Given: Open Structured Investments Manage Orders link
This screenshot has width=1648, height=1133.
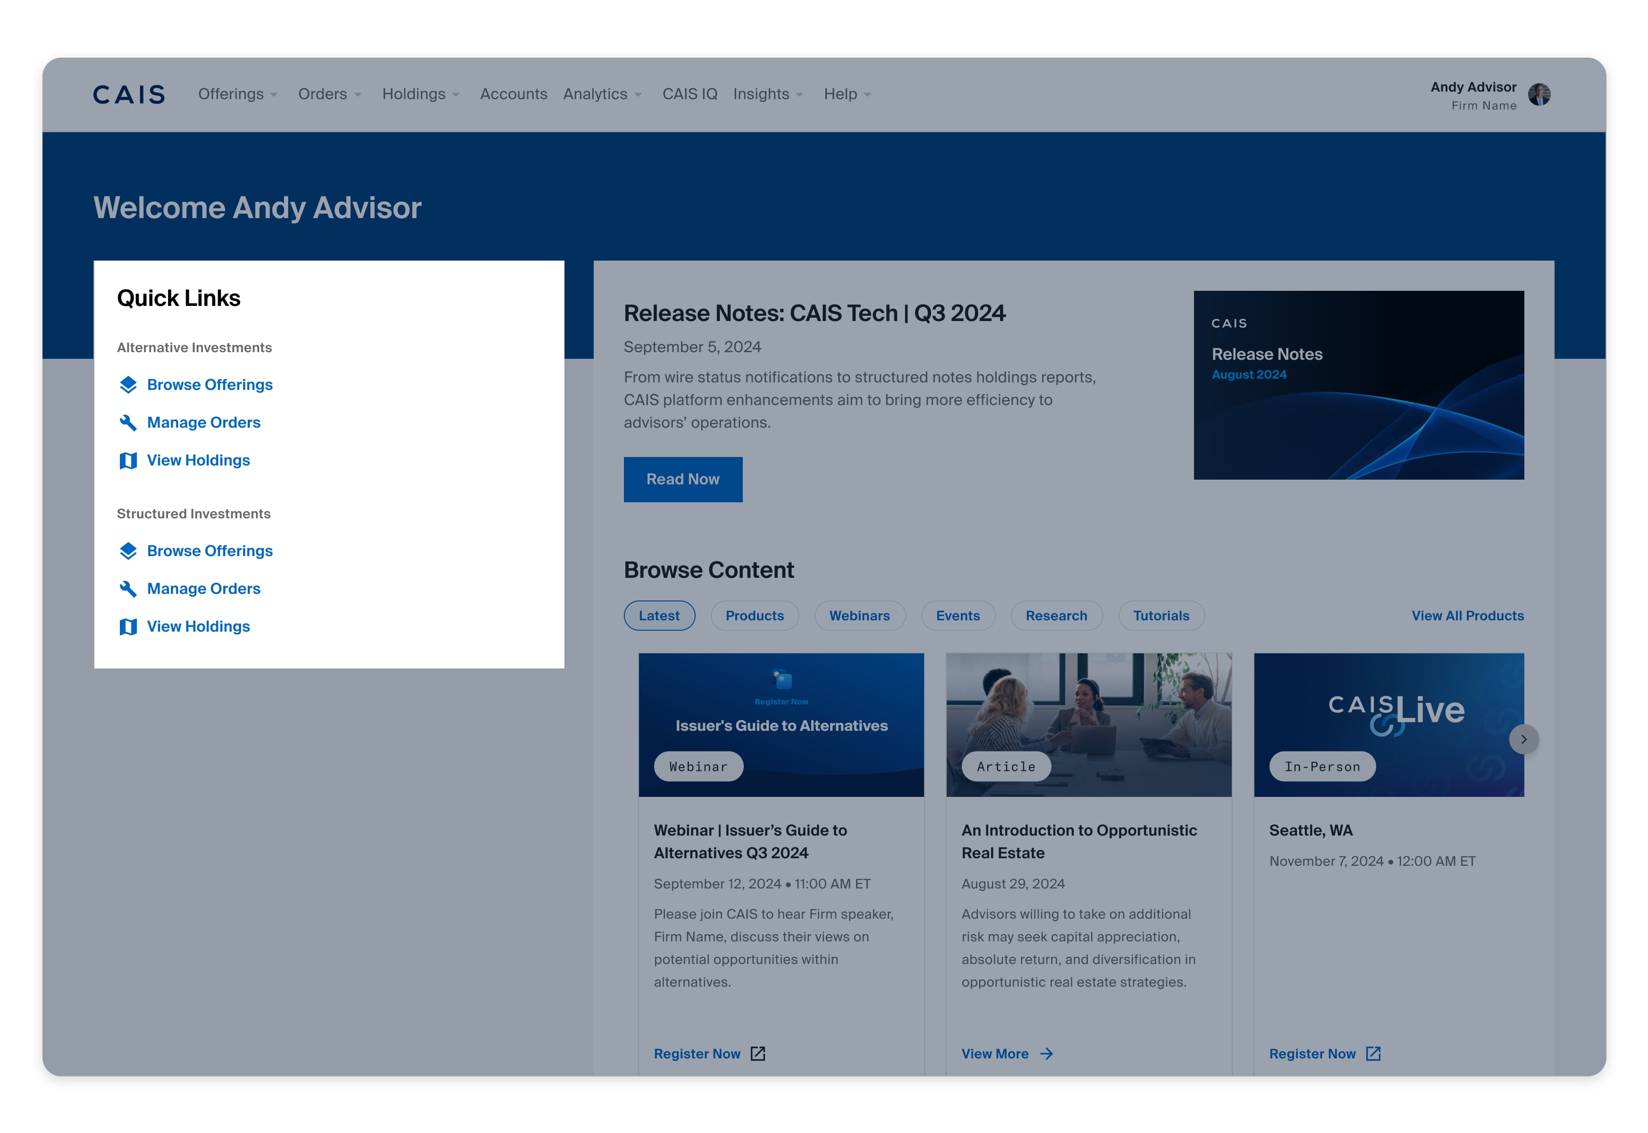Looking at the screenshot, I should [x=204, y=589].
